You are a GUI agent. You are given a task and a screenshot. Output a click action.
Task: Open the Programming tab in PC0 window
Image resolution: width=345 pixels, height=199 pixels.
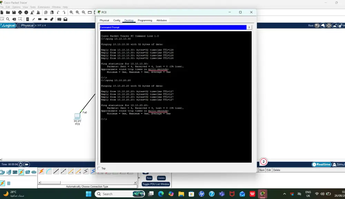[x=145, y=20]
